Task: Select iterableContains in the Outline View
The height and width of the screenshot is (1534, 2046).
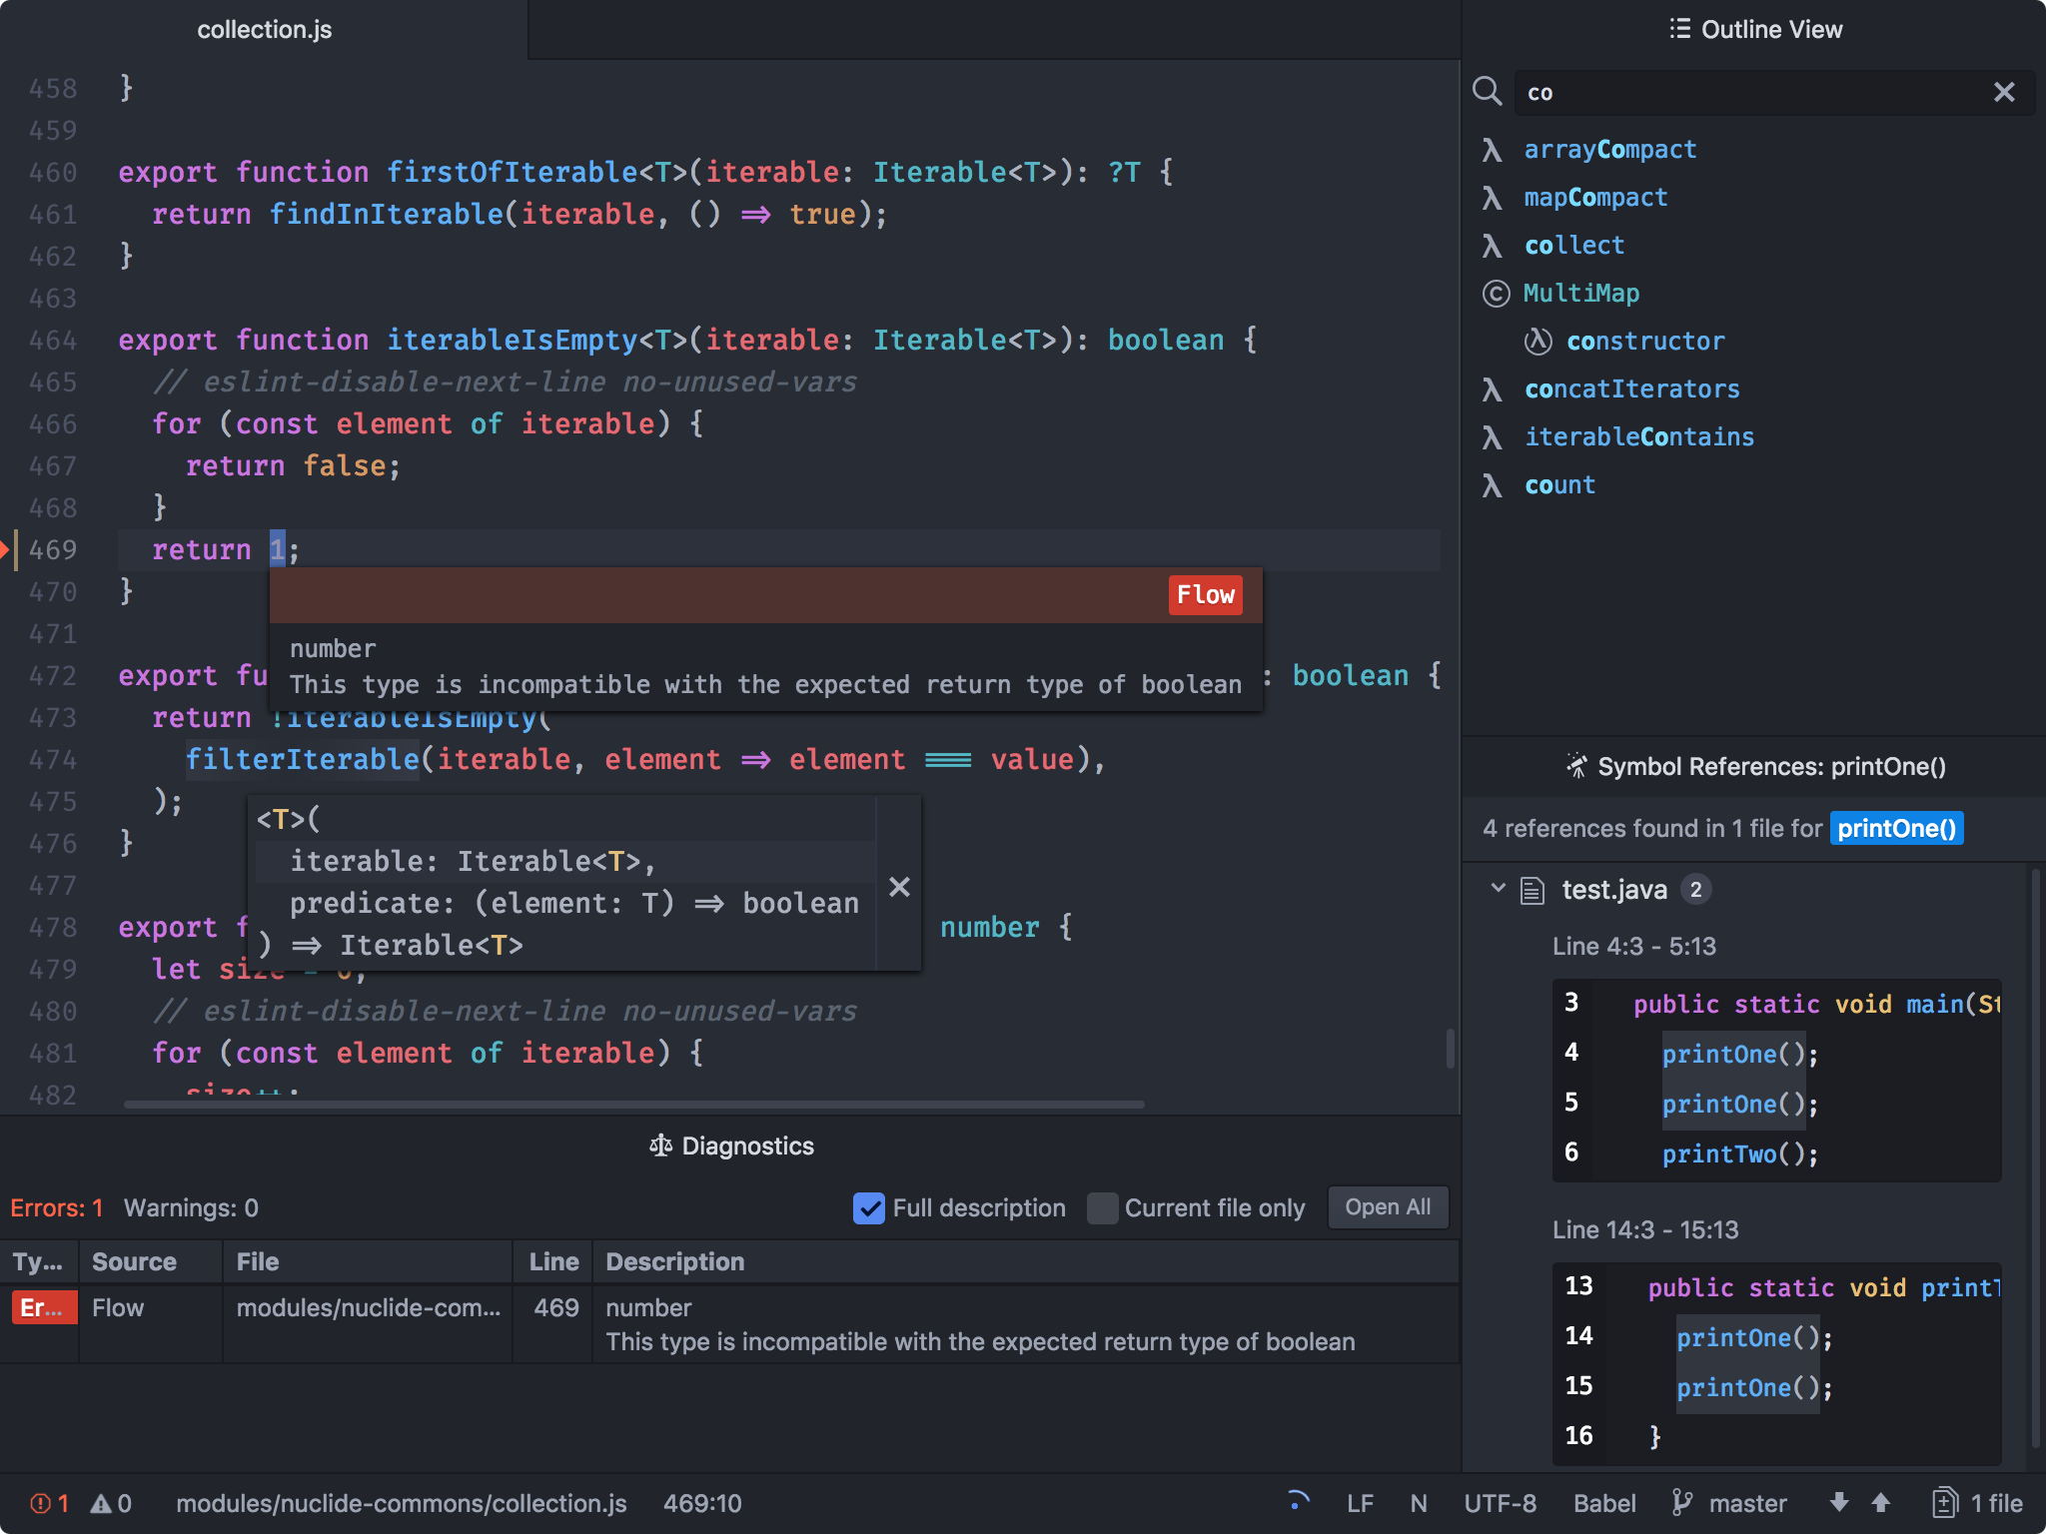Action: click(x=1638, y=436)
